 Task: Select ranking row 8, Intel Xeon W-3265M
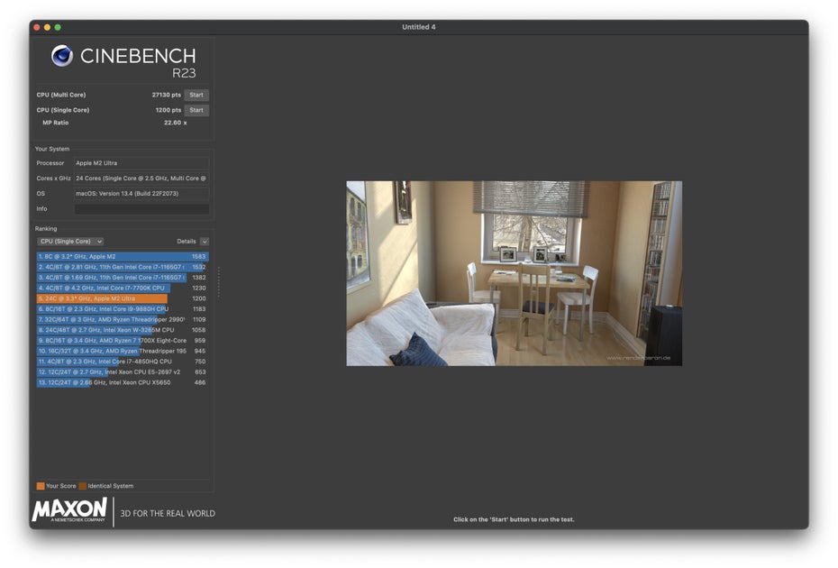(x=122, y=330)
